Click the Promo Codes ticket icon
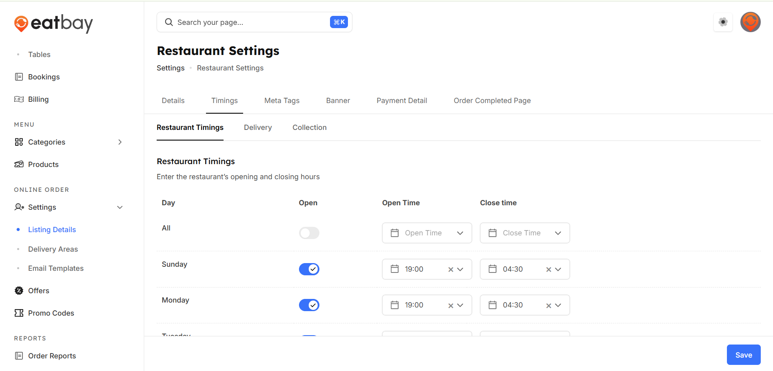 [x=19, y=313]
